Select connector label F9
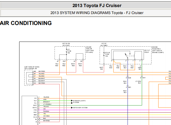The height and width of the screenshot is (125, 171). [x=35, y=78]
